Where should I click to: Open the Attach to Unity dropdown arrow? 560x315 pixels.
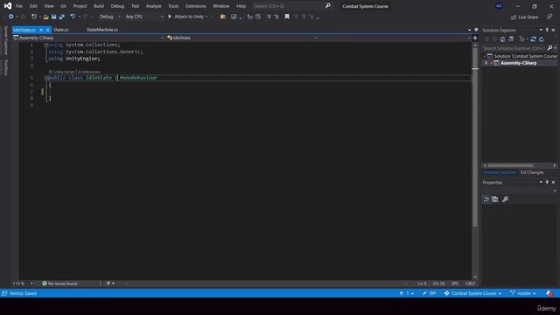[x=206, y=17]
